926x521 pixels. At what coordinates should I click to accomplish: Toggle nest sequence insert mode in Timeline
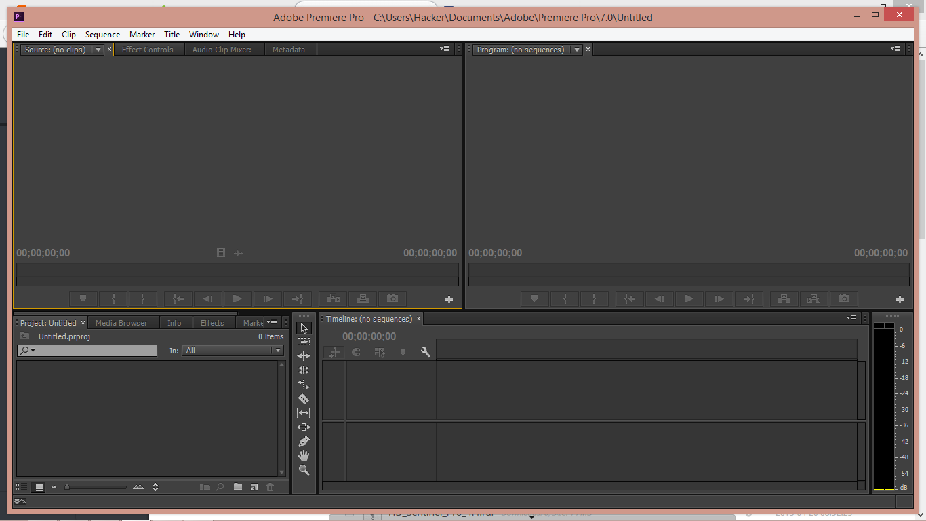point(334,352)
